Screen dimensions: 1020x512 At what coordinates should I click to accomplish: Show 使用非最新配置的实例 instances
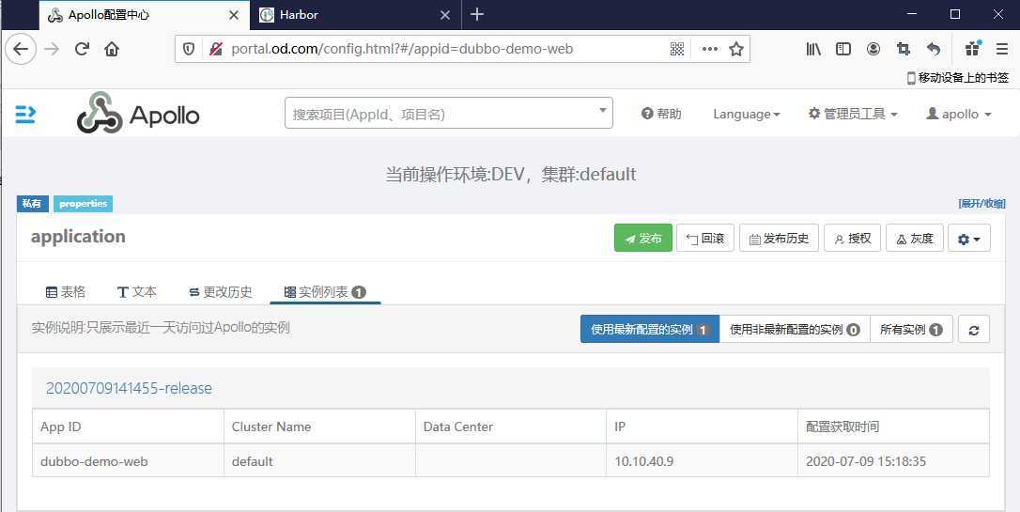tap(795, 329)
